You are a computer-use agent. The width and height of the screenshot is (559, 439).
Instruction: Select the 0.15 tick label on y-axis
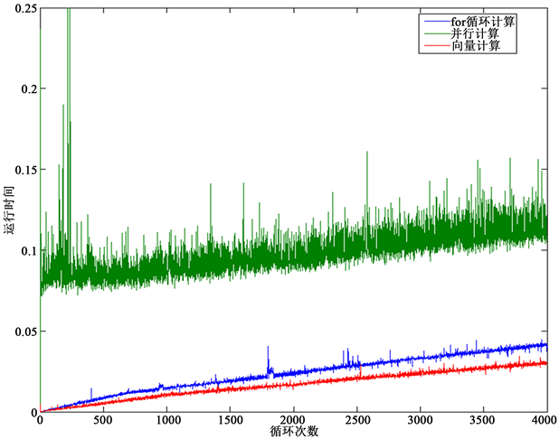point(25,170)
